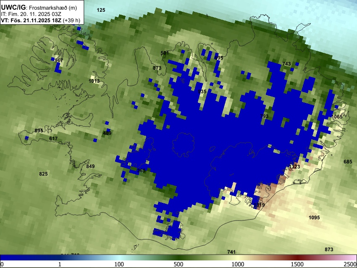Click the 895 value on the western peninsula
This screenshot has height=268, width=357.
(39, 131)
